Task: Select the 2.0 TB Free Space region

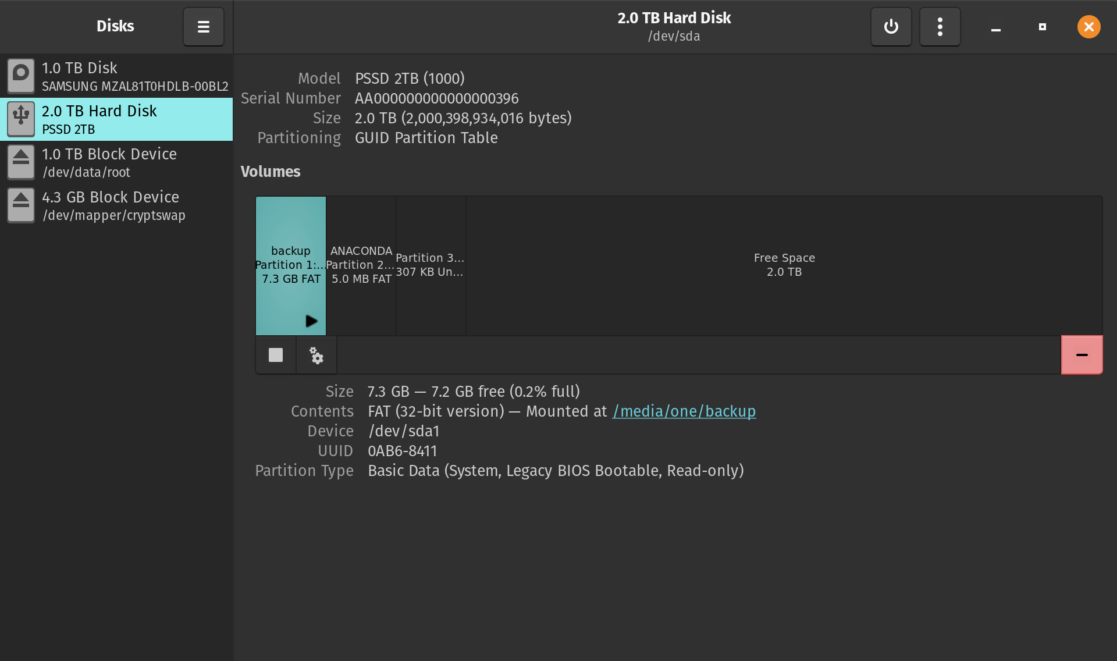Action: [784, 265]
